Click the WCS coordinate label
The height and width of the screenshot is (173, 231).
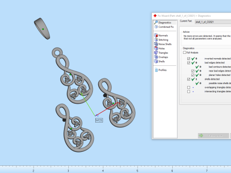99,120
